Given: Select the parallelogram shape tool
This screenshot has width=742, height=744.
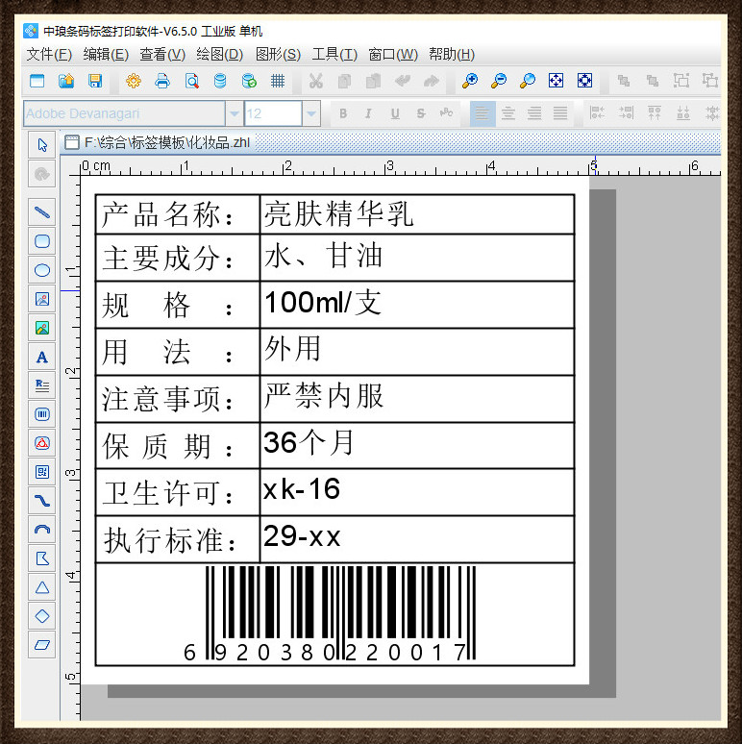Looking at the screenshot, I should (x=42, y=645).
